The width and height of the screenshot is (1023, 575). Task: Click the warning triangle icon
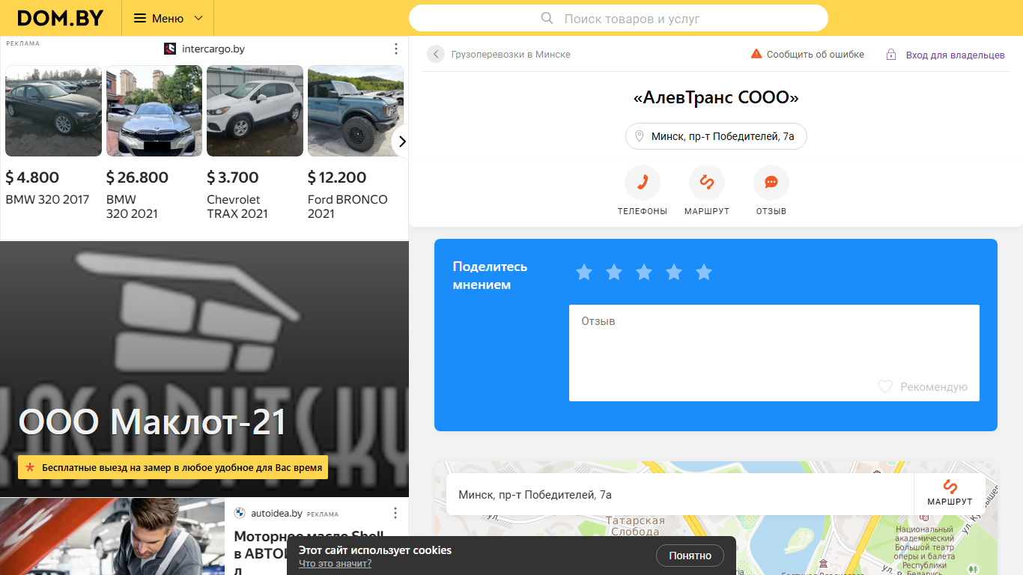756,54
